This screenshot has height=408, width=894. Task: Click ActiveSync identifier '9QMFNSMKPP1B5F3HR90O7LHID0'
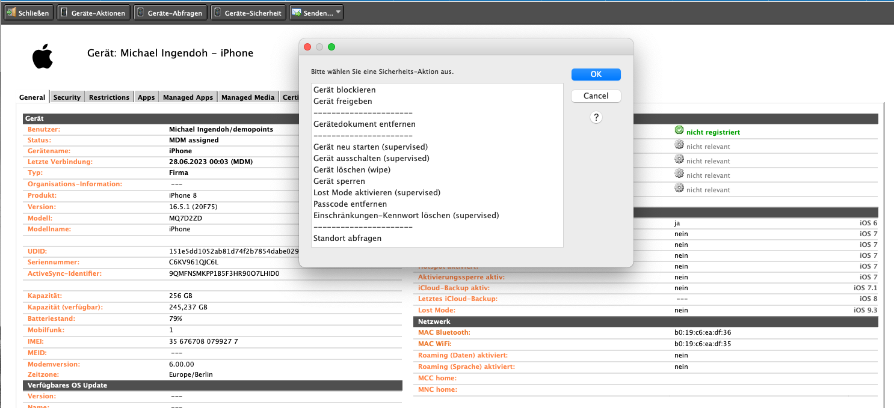[x=224, y=273]
